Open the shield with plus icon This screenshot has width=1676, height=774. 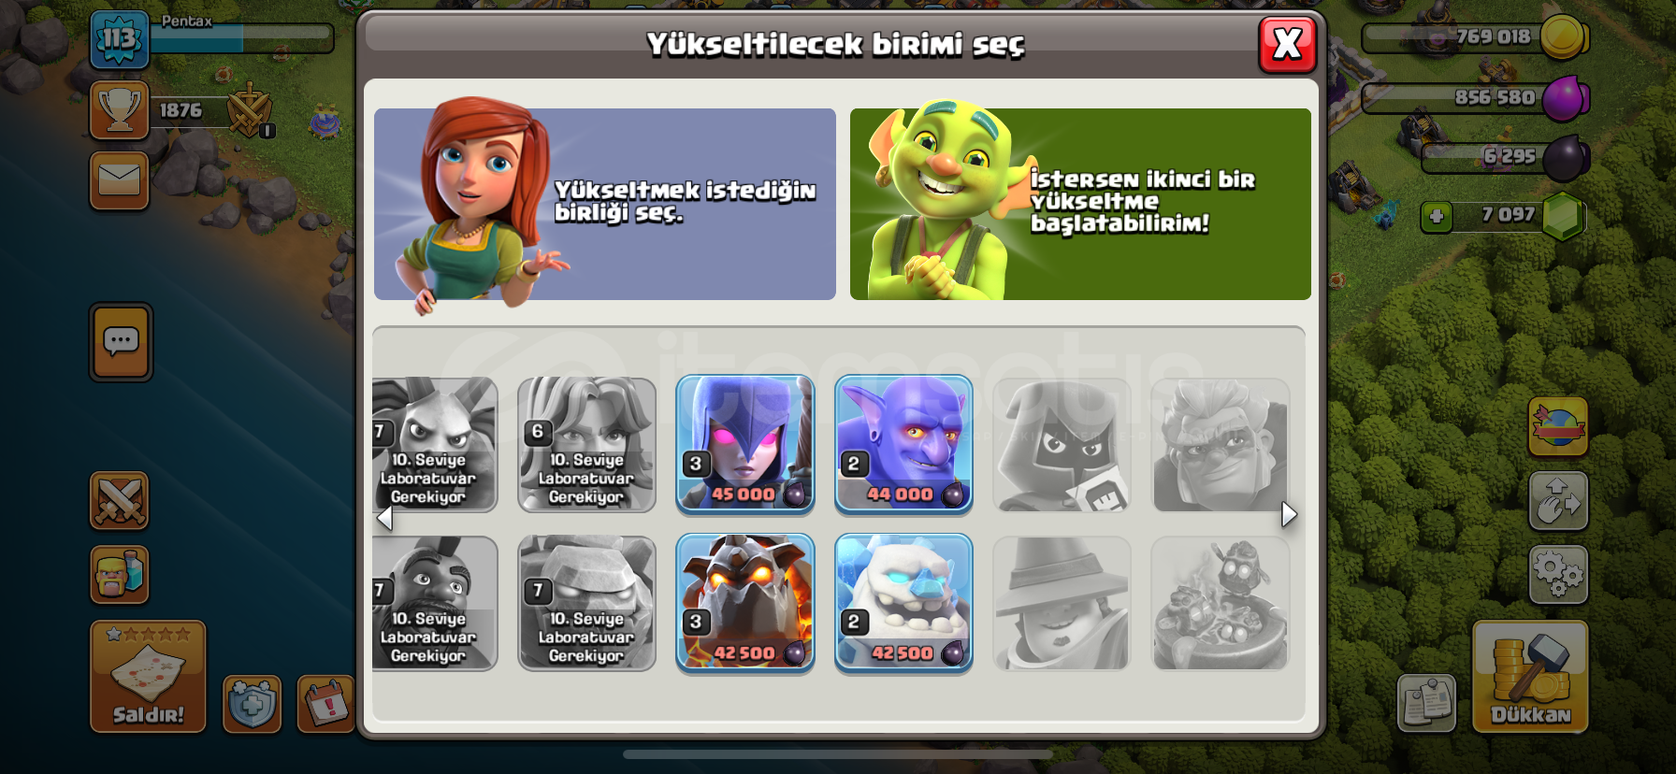(252, 703)
